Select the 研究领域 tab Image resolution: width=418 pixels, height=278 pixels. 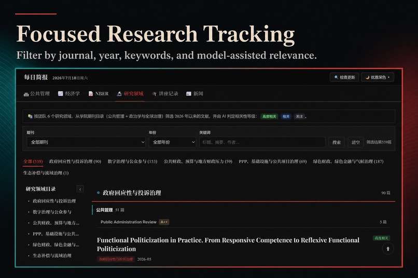tap(130, 94)
